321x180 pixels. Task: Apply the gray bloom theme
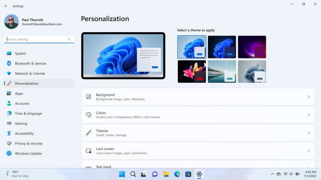pyautogui.click(x=252, y=72)
